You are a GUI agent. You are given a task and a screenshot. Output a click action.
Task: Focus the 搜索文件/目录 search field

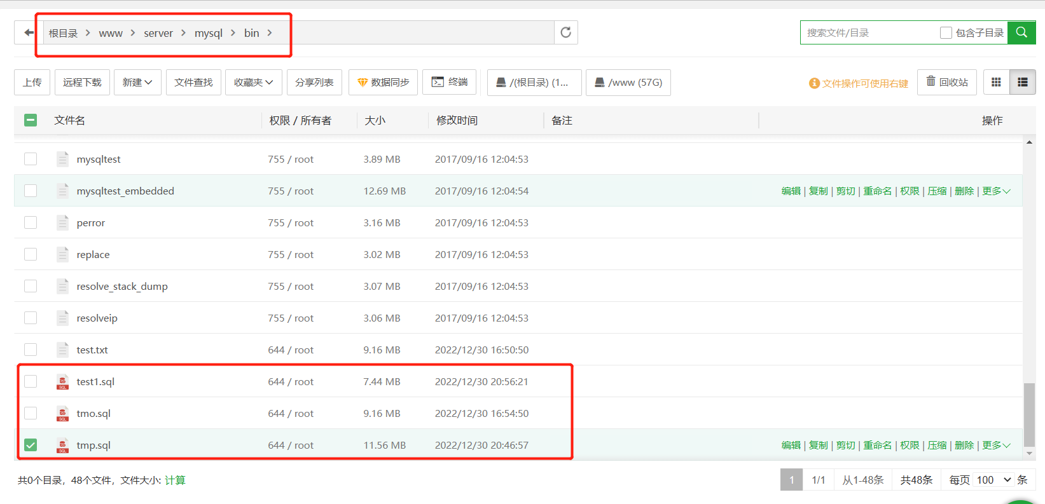868,32
